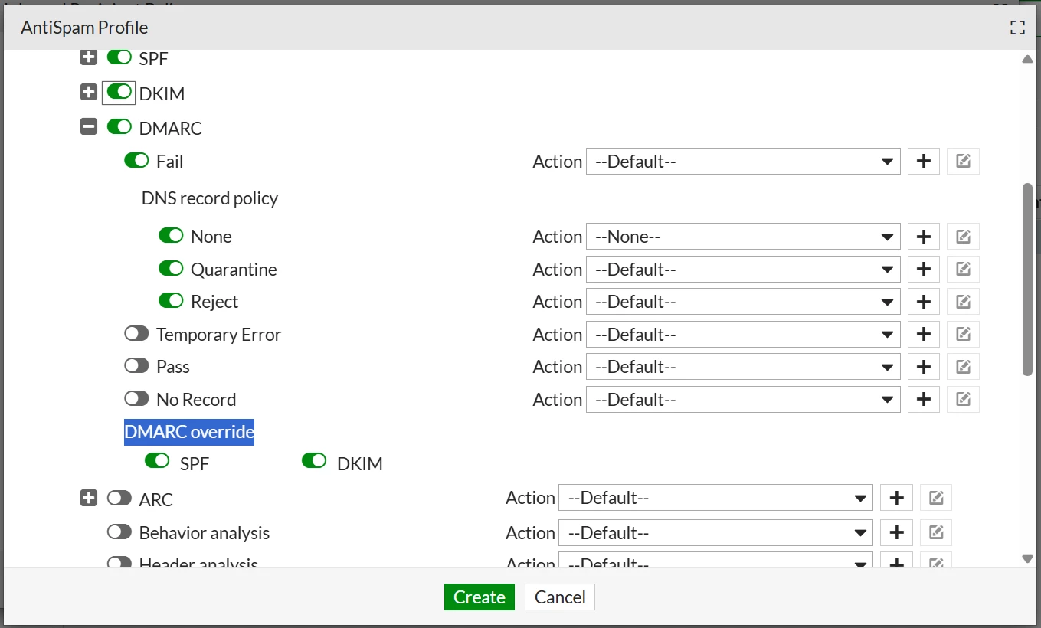Collapse the DMARC section

[89, 127]
